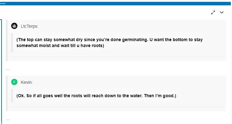
Task: Grab the grip lines at the blue bar's left end
Action: click(x=3, y=3)
